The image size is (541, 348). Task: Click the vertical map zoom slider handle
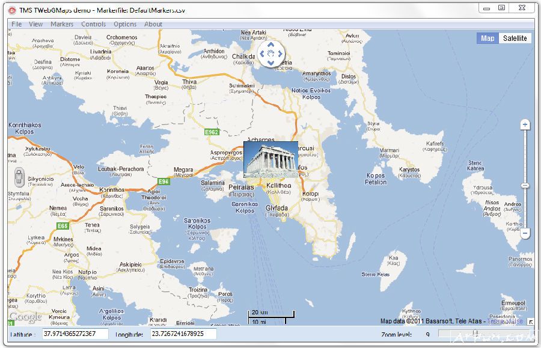[x=525, y=186]
